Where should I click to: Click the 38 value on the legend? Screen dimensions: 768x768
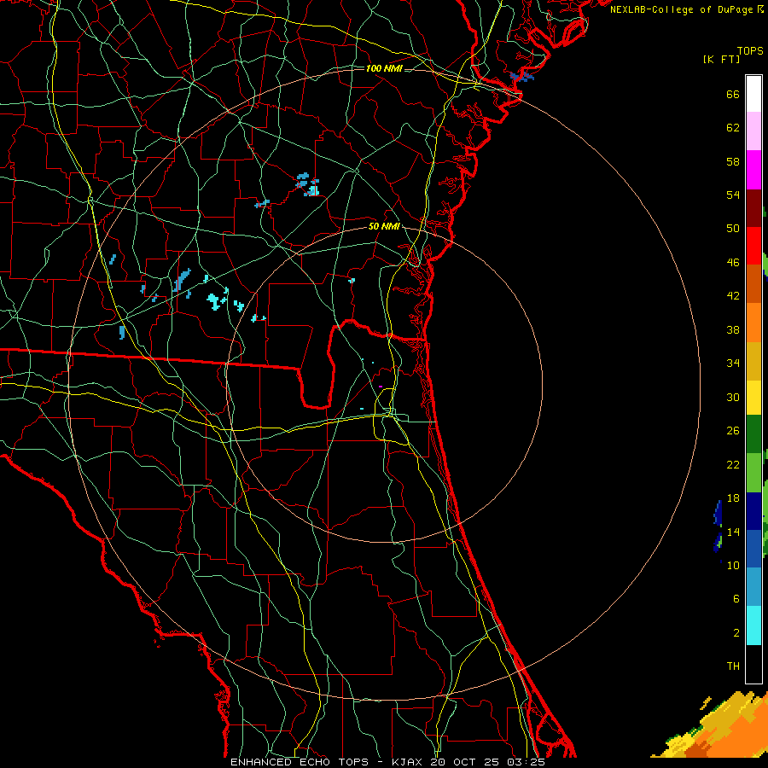[x=733, y=330]
